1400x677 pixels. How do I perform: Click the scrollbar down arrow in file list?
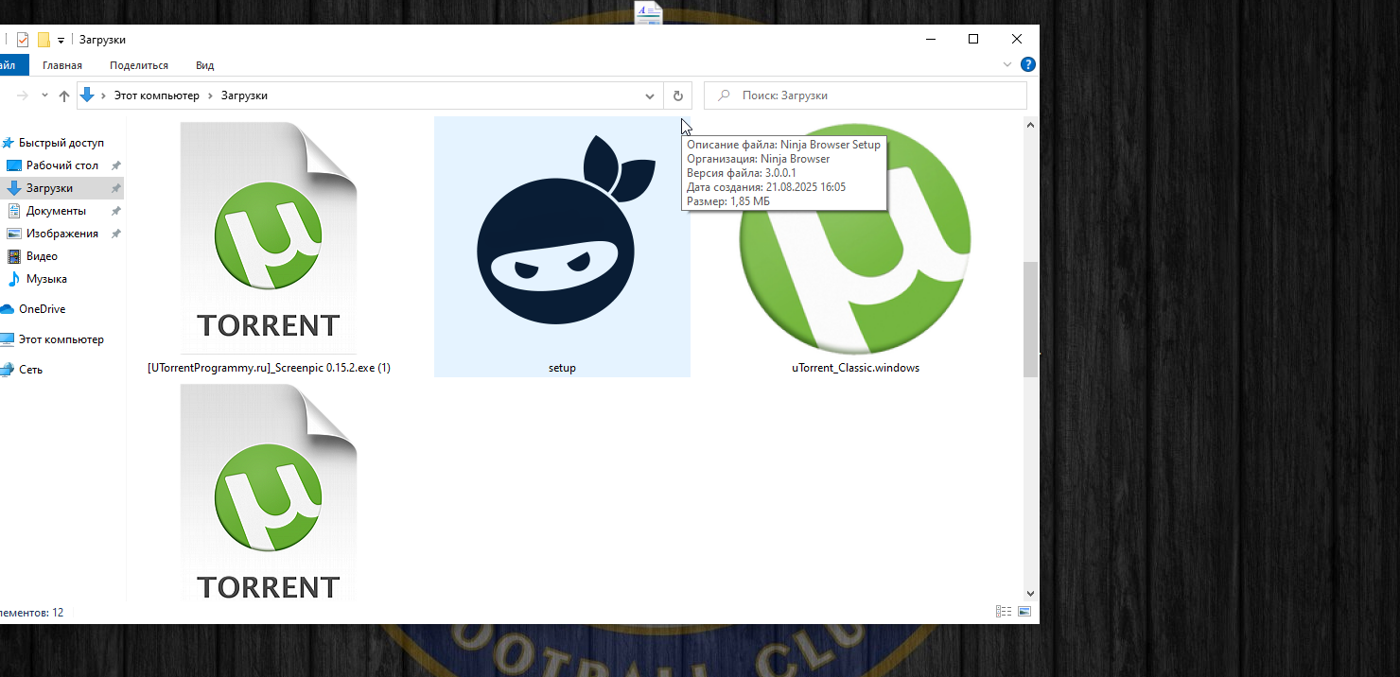click(x=1031, y=593)
